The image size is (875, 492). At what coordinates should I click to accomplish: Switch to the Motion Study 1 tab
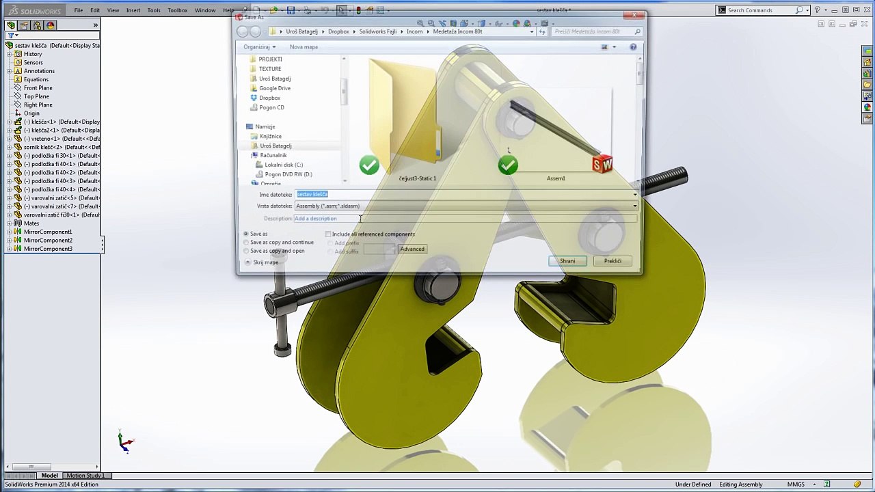85,476
